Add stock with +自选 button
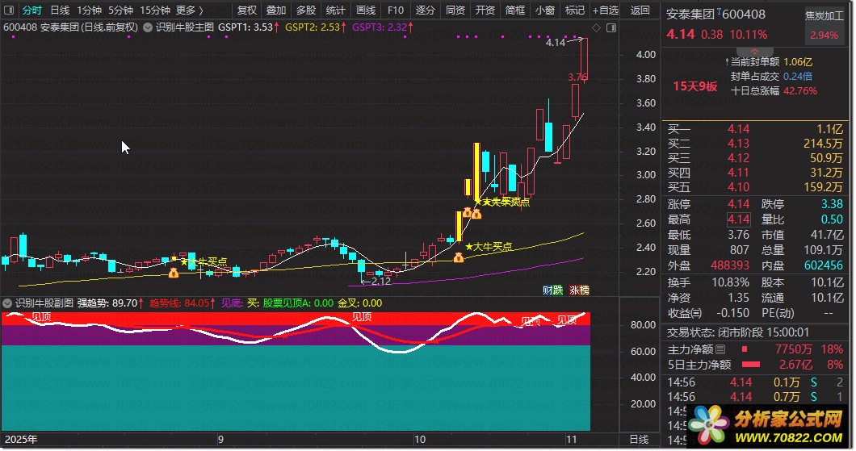Viewport: 856px width, 451px height. coord(606,10)
